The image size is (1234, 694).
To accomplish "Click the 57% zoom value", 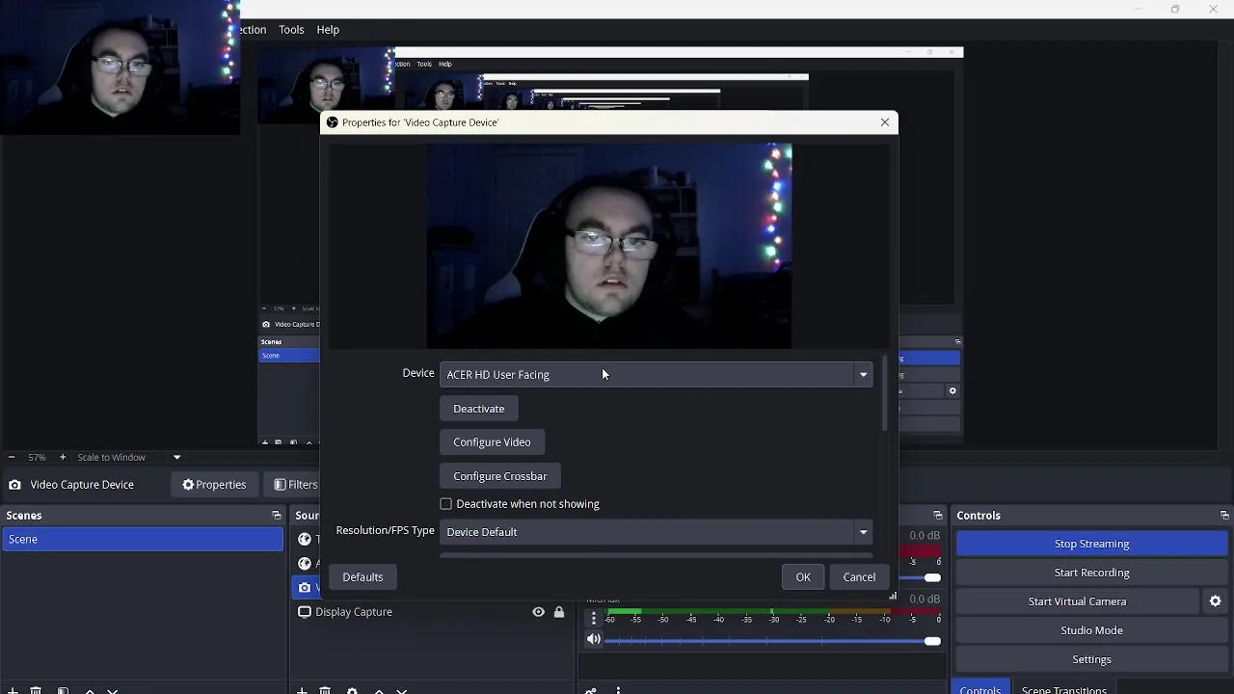I will (x=37, y=457).
